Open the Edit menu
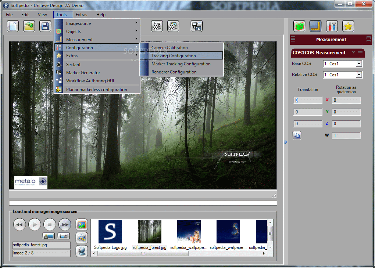This screenshot has height=268, width=375. coord(25,15)
